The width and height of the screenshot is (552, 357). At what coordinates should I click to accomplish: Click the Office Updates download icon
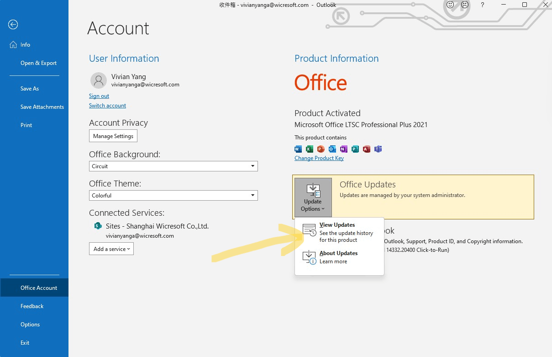click(x=313, y=189)
